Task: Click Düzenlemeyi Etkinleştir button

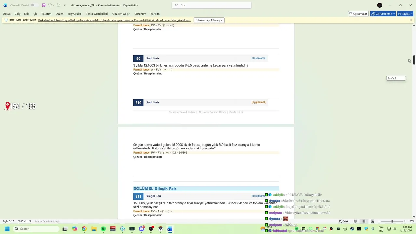Action: 209,20
